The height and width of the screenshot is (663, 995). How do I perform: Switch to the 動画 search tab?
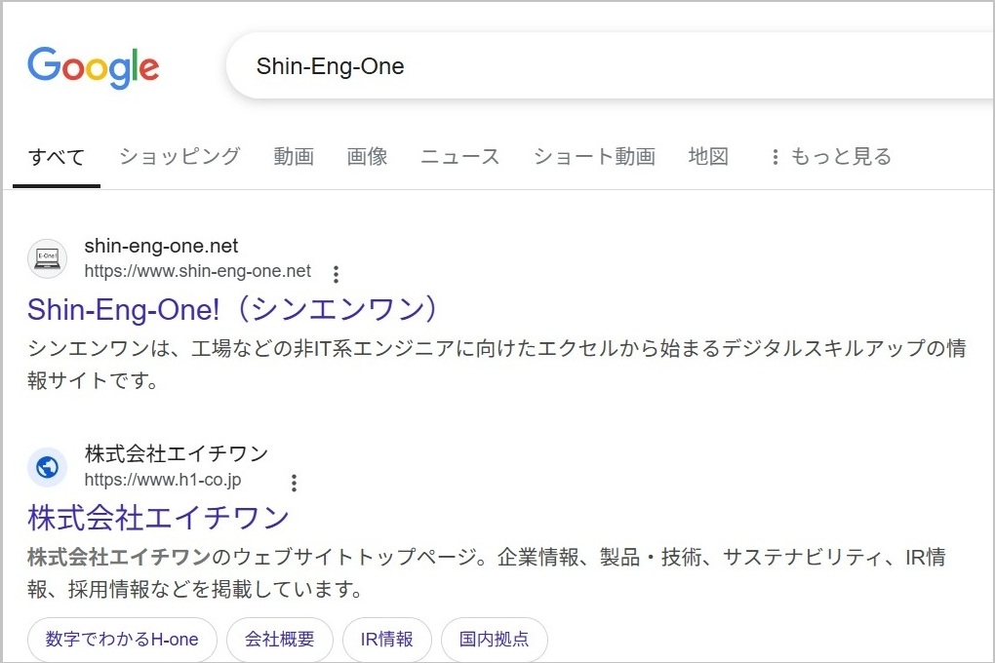(294, 156)
